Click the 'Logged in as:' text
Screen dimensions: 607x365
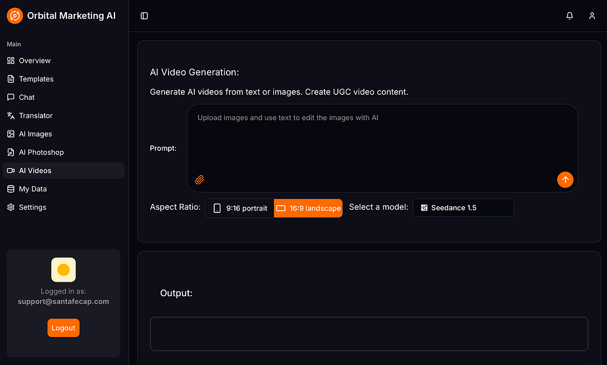click(63, 291)
